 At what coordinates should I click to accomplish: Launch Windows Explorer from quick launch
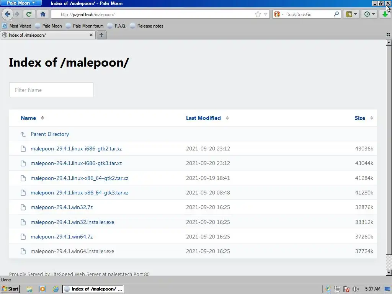29,289
